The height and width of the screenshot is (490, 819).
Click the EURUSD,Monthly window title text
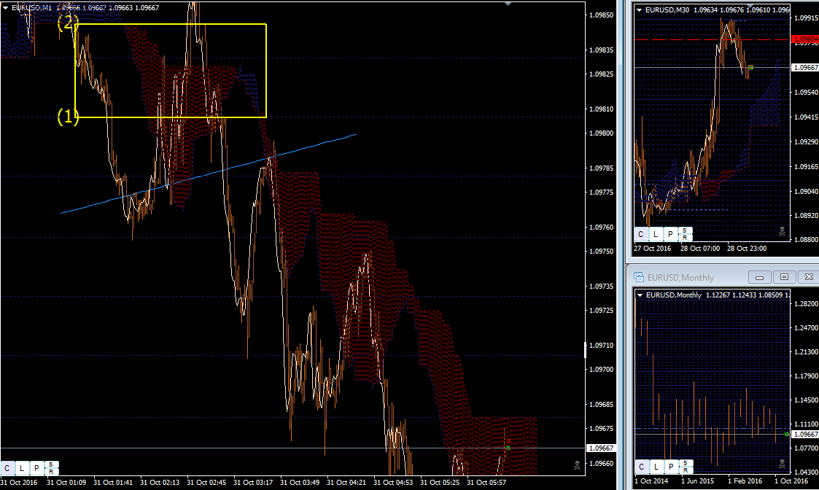(680, 277)
